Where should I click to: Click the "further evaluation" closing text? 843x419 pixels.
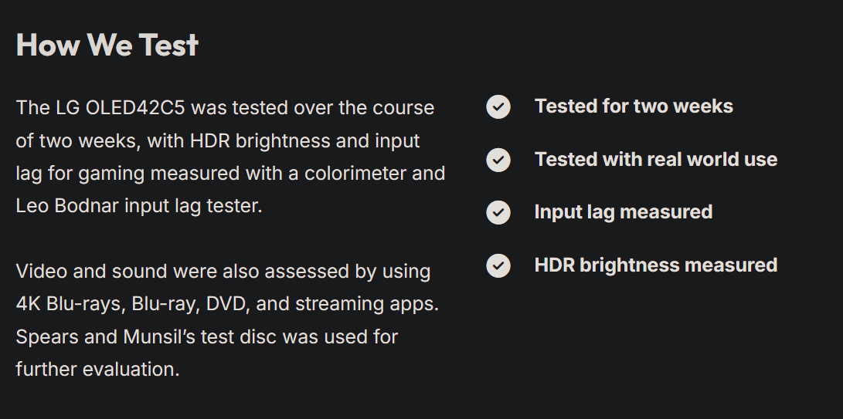[97, 370]
